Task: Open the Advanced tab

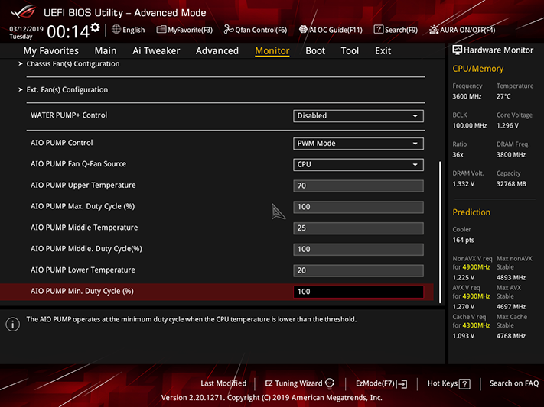Action: [x=217, y=51]
